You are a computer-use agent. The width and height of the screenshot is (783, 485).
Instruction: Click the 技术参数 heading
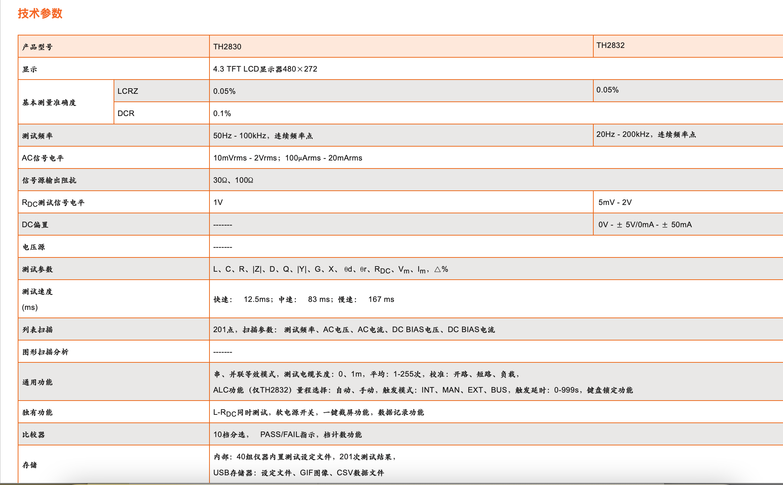click(x=40, y=13)
